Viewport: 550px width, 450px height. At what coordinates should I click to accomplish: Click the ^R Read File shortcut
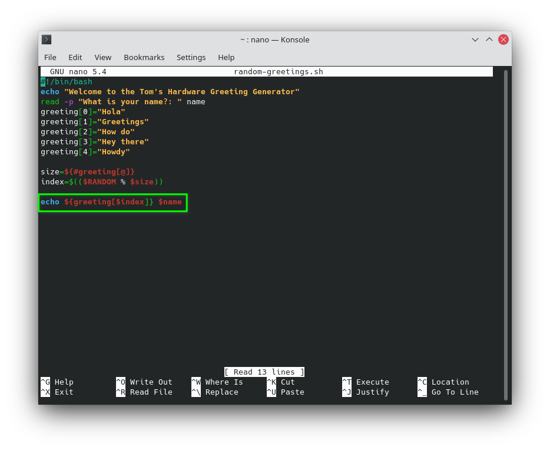click(x=143, y=392)
